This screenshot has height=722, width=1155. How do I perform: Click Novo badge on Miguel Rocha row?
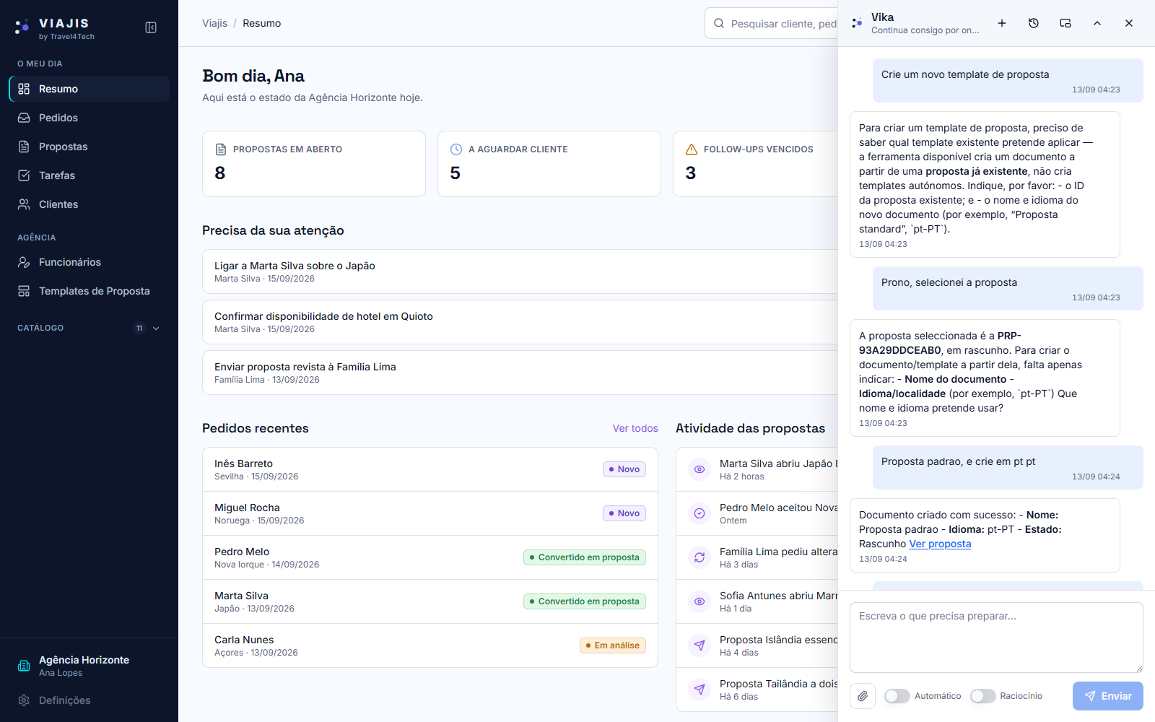(x=624, y=513)
